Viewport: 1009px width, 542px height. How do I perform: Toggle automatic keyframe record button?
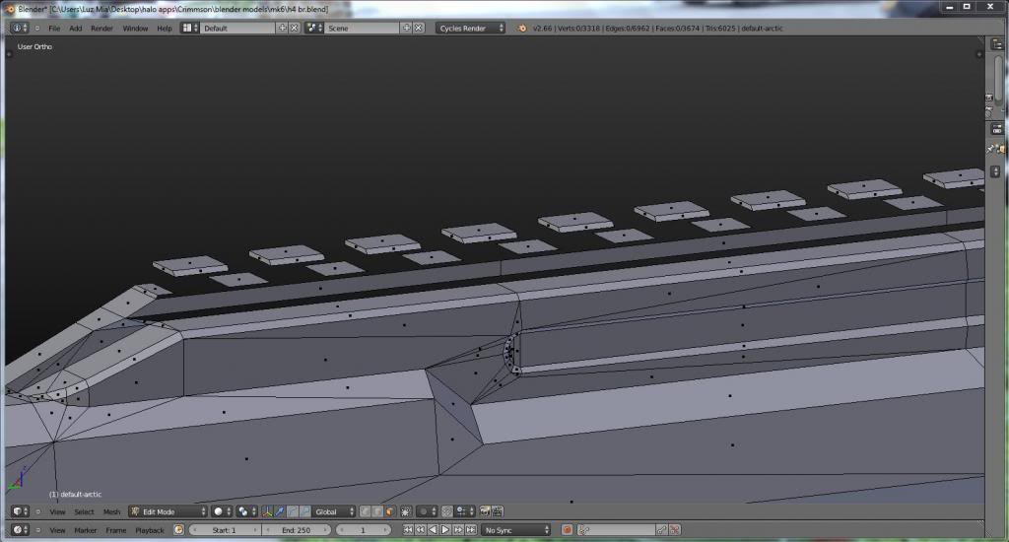click(x=568, y=530)
